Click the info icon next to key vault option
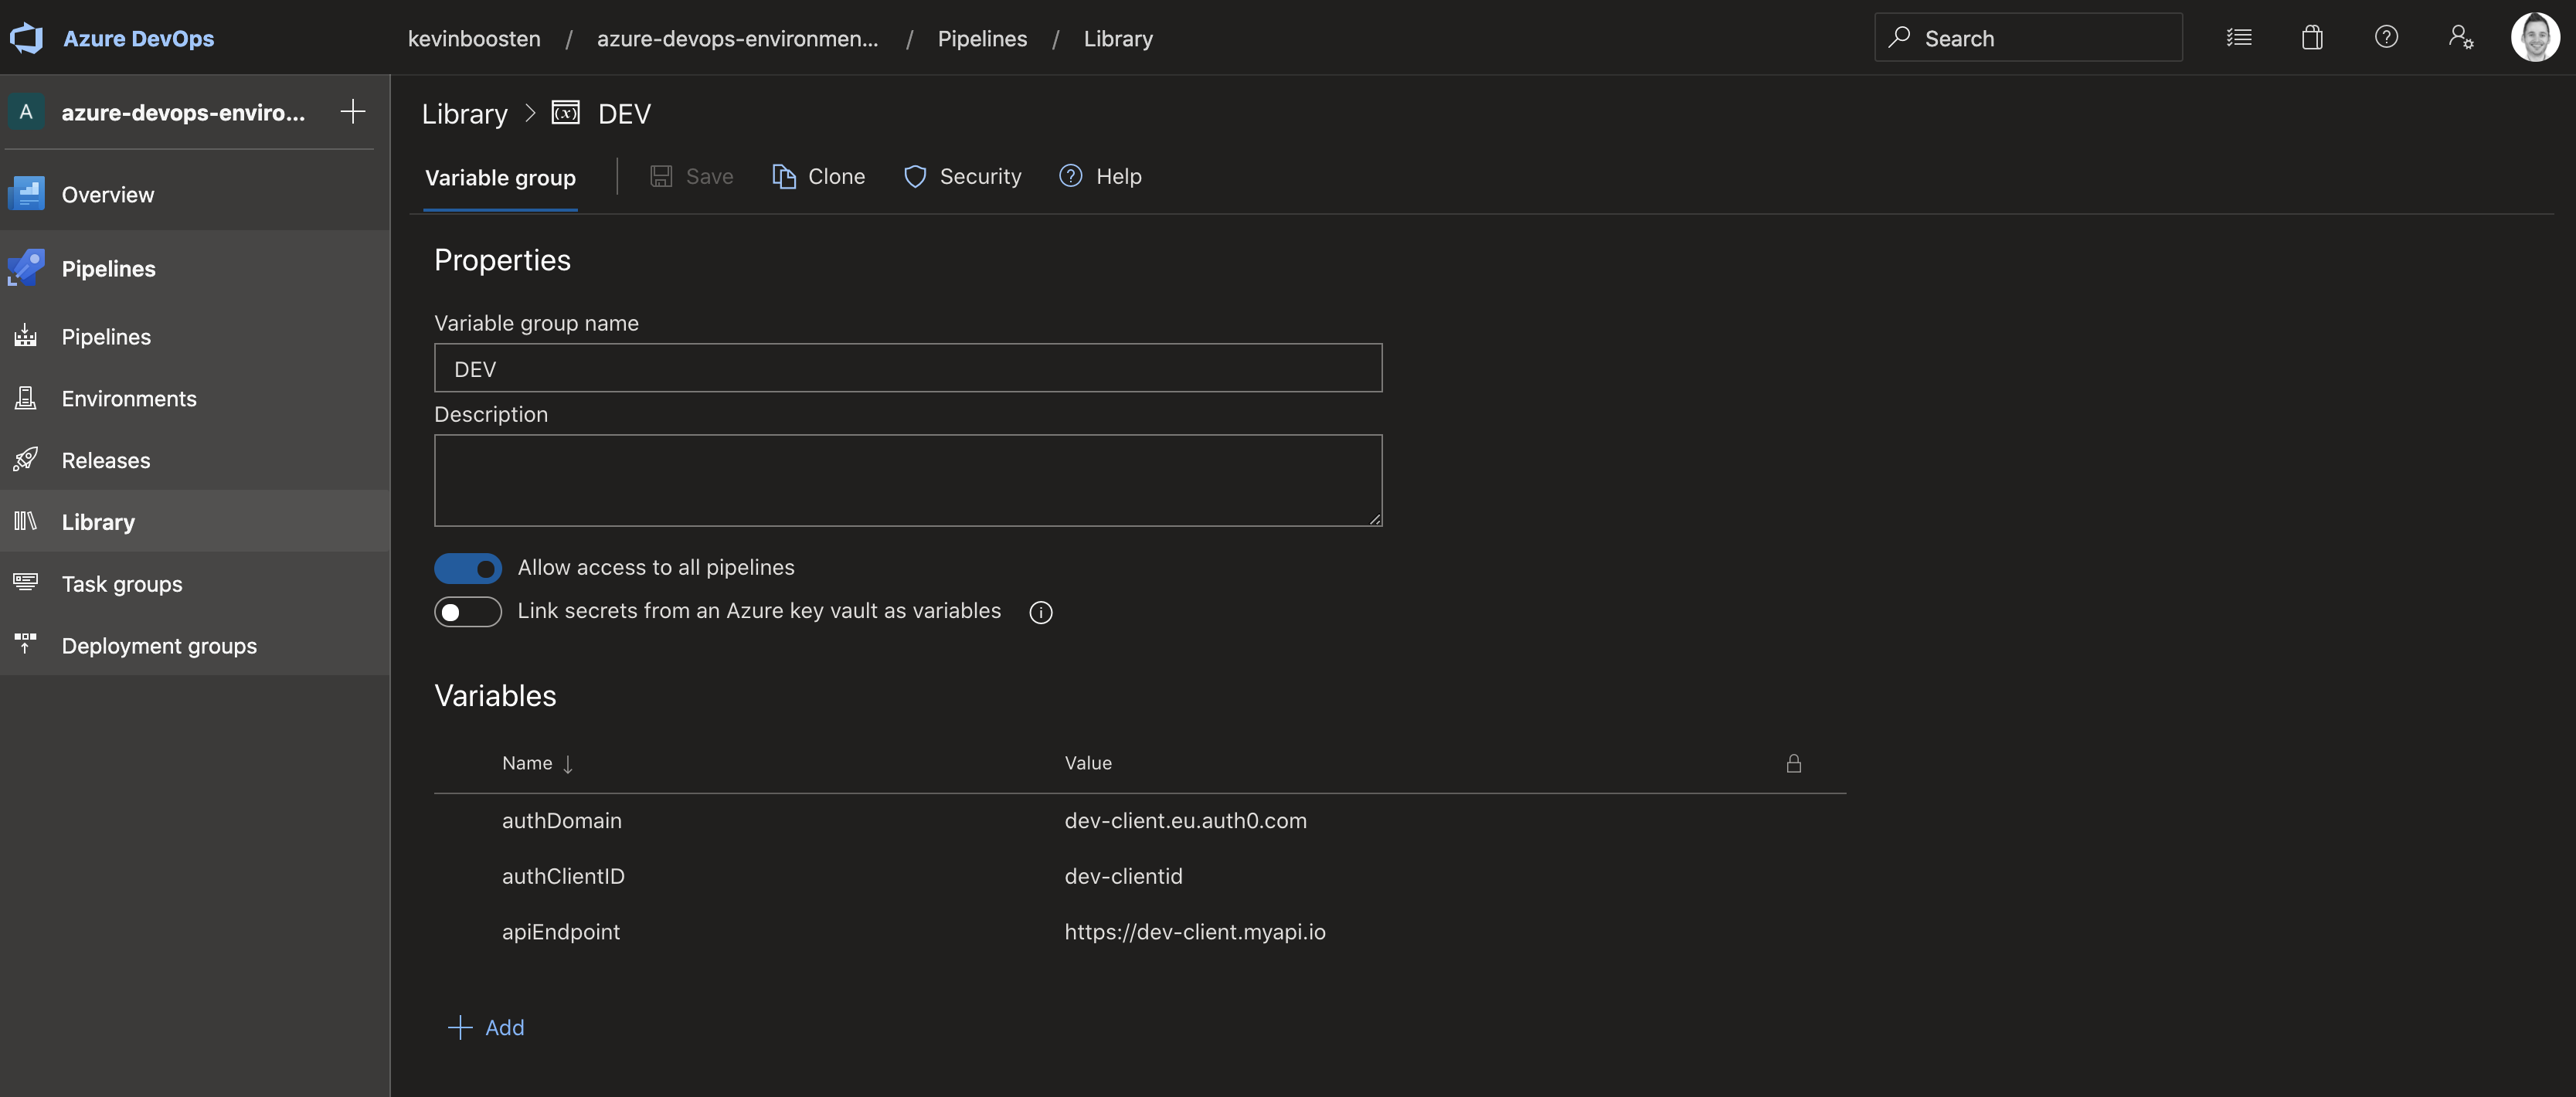The height and width of the screenshot is (1097, 2576). [1041, 612]
